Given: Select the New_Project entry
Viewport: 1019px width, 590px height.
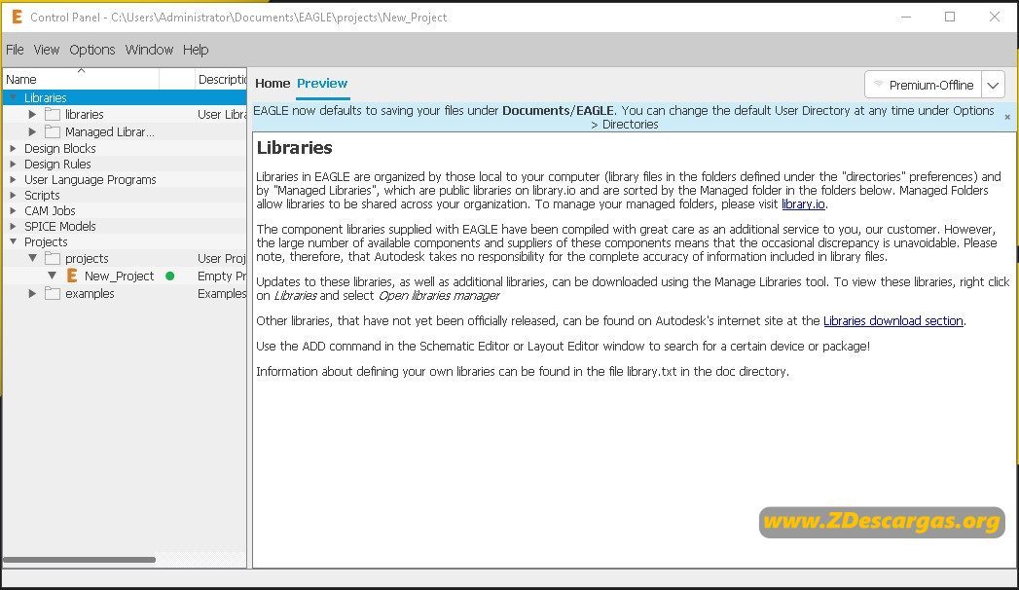Looking at the screenshot, I should pos(120,277).
